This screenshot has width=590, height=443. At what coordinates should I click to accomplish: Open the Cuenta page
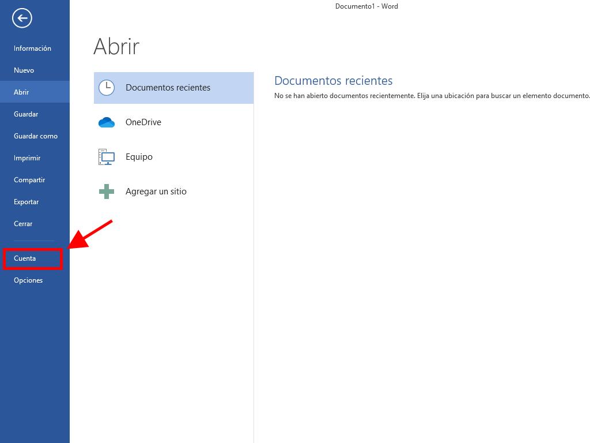25,258
